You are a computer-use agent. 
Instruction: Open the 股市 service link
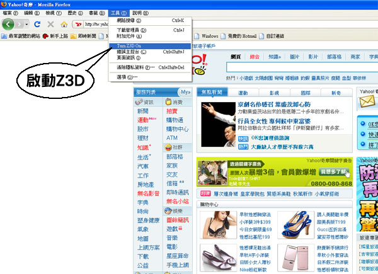click(x=143, y=129)
